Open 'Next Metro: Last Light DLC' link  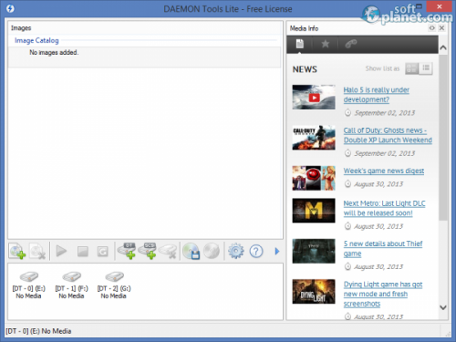click(x=384, y=208)
